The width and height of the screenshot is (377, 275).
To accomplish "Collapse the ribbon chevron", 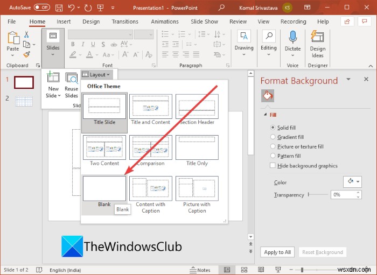I will click(371, 66).
